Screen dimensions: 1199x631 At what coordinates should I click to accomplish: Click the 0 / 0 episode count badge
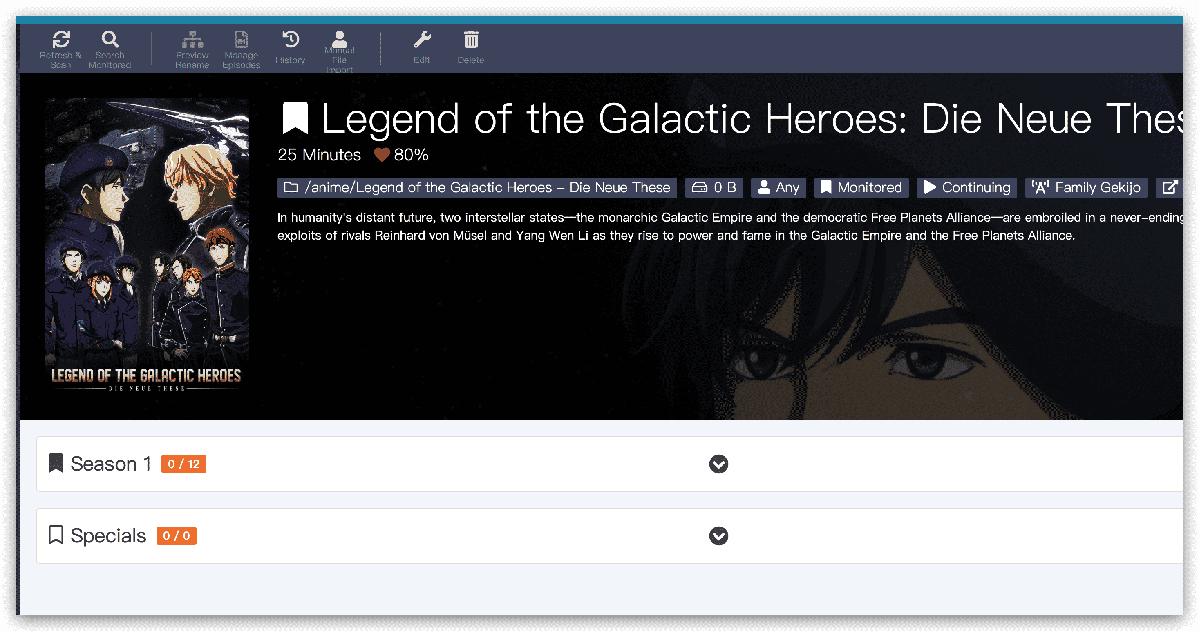pyautogui.click(x=177, y=535)
